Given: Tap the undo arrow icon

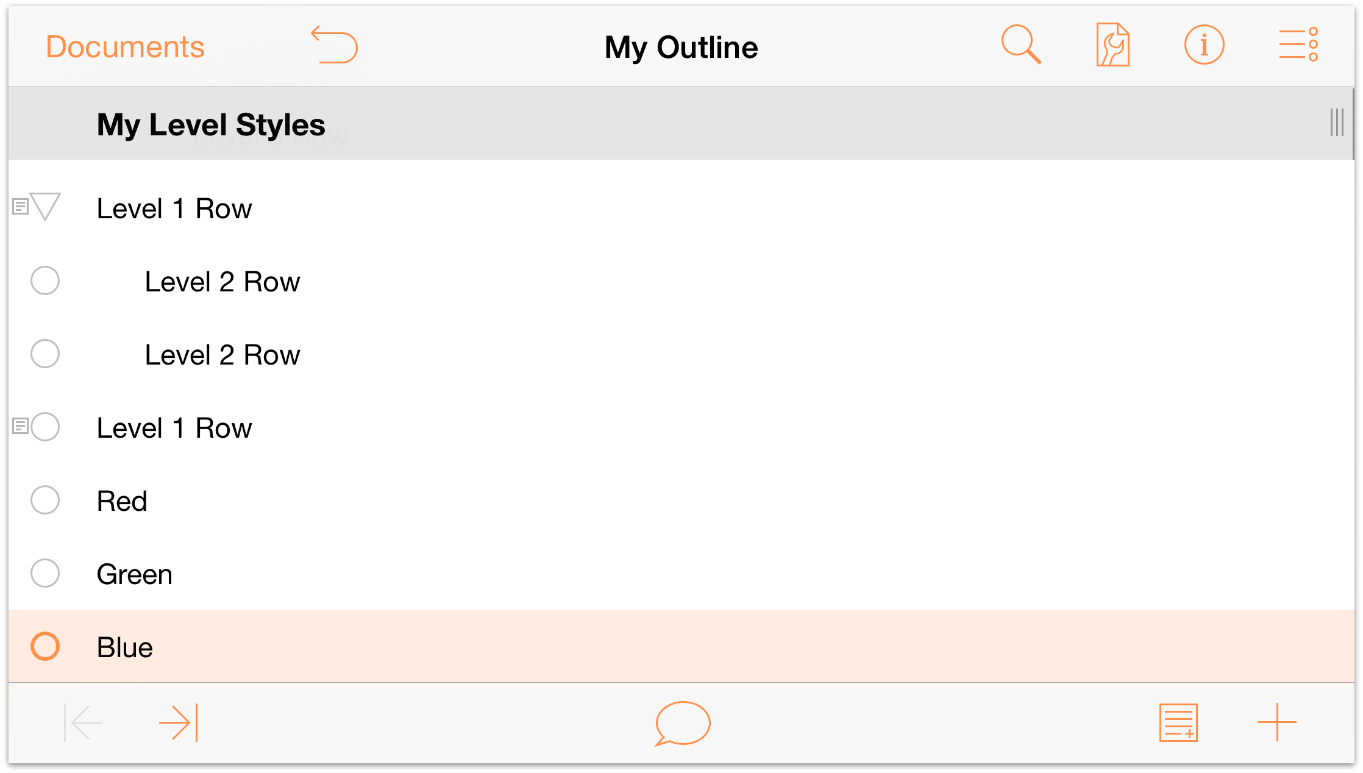Looking at the screenshot, I should [x=334, y=45].
